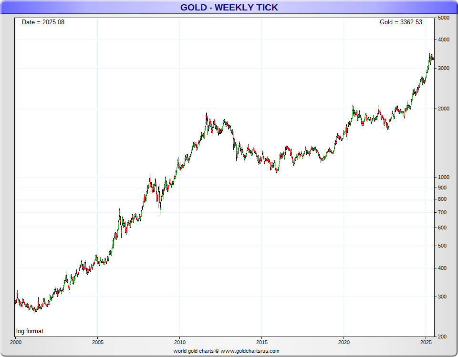Image resolution: width=458 pixels, height=357 pixels.
Task: Click the 2015 x-axis label
Action: (x=262, y=342)
